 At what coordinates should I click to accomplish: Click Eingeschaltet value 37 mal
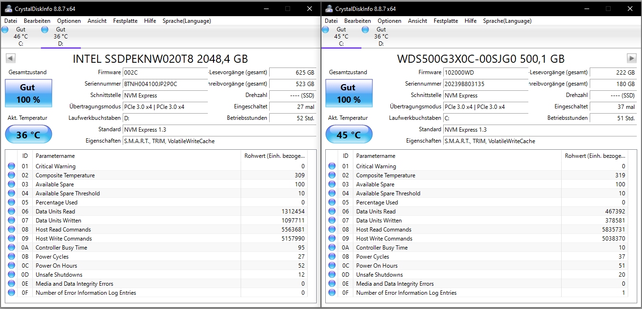point(613,107)
